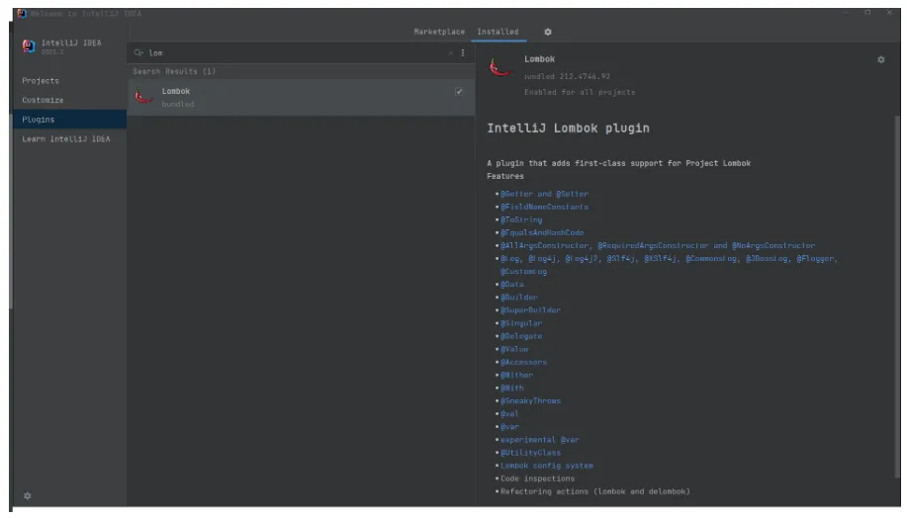Click the 'bundled 212.4746.92' version text
This screenshot has width=907, height=518.
(x=567, y=76)
